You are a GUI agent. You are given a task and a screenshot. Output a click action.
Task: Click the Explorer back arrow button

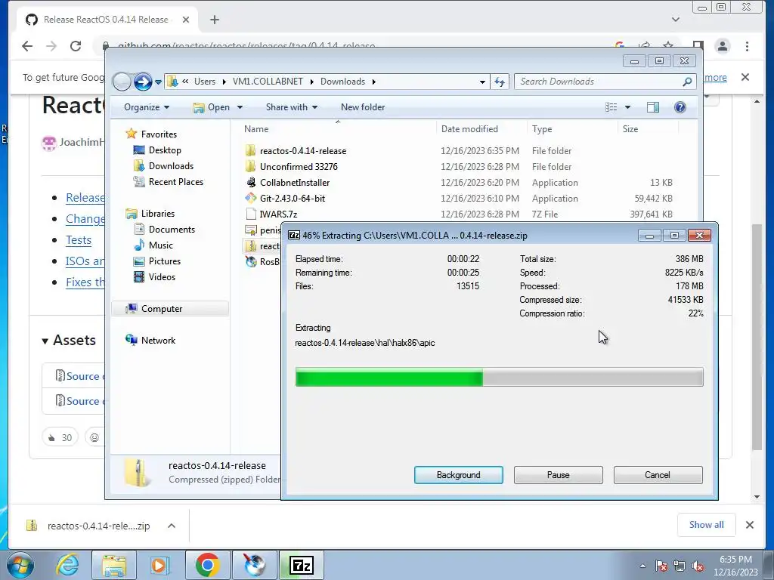click(122, 82)
